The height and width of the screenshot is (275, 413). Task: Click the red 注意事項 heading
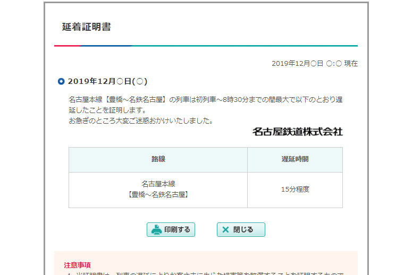[77, 265]
